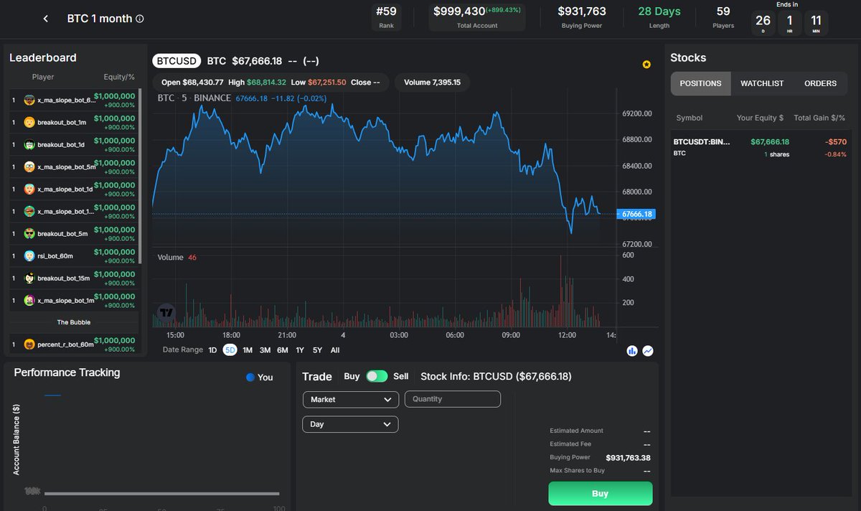The image size is (861, 511).
Task: Select the 5Y date range
Action: click(x=317, y=350)
